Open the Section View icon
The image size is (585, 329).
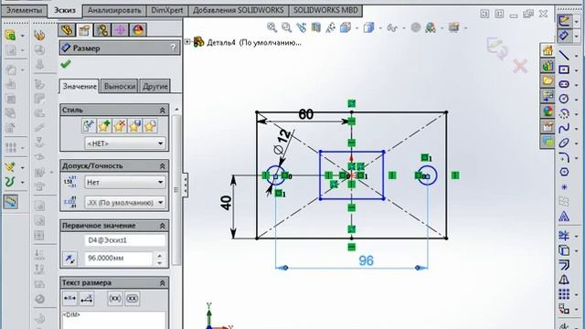316,27
